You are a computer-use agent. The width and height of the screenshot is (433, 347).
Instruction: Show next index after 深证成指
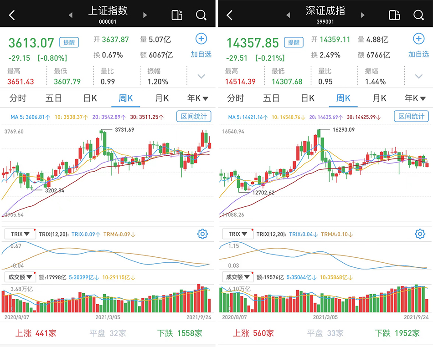click(x=363, y=15)
